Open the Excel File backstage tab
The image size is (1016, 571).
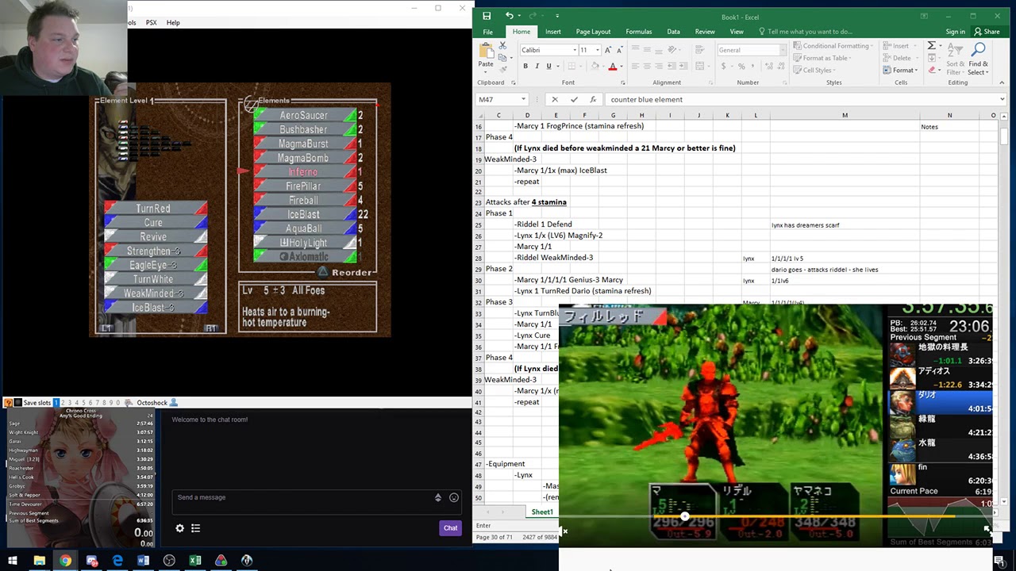point(488,32)
